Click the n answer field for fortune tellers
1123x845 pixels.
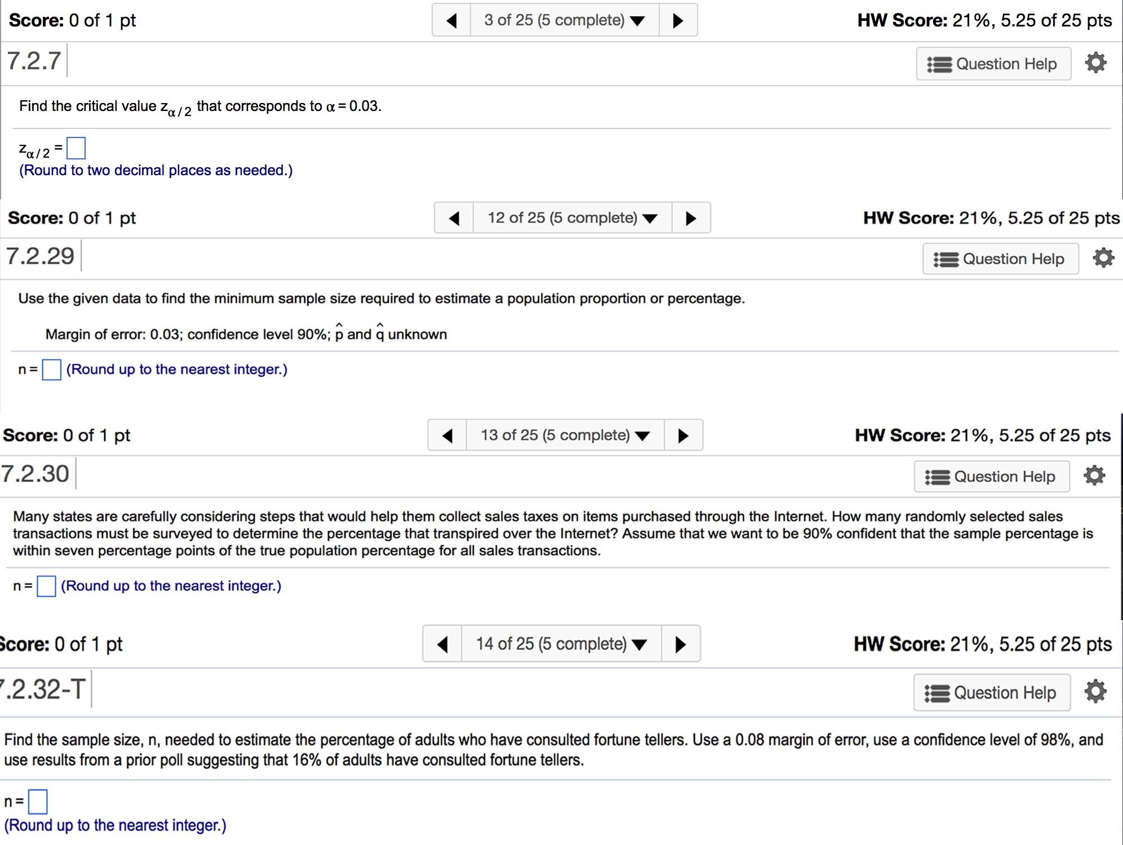[x=38, y=802]
